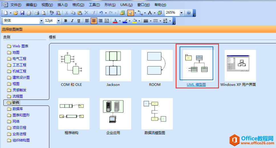
Task: Open the 265% zoom level dropdown
Action: pos(181,13)
